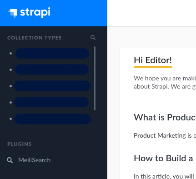Click the Strapi logo in the header
This screenshot has width=196, height=179.
(29, 13)
